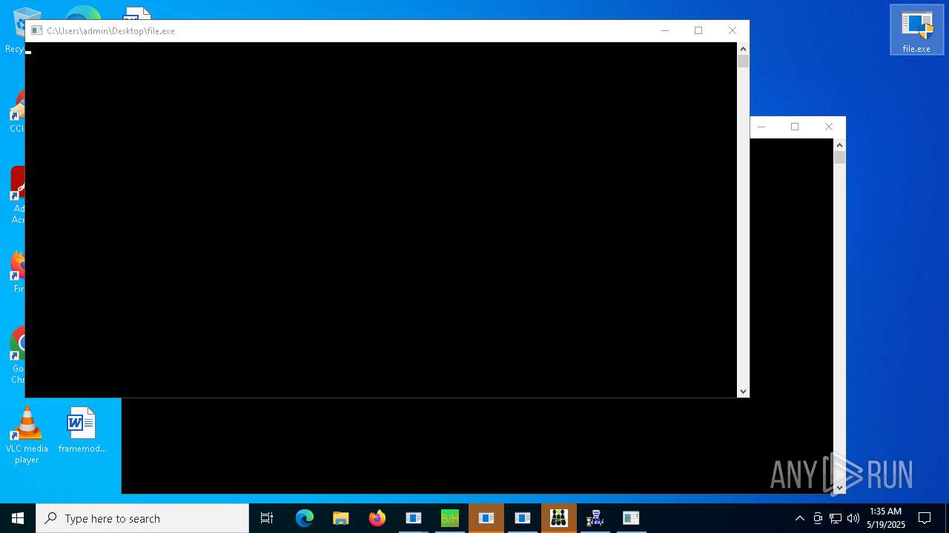Click the Type here to search box
Screen dimensions: 949x533
(x=142, y=518)
